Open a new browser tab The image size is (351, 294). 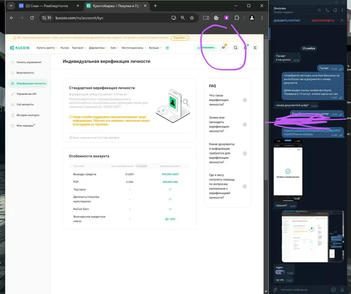(155, 6)
